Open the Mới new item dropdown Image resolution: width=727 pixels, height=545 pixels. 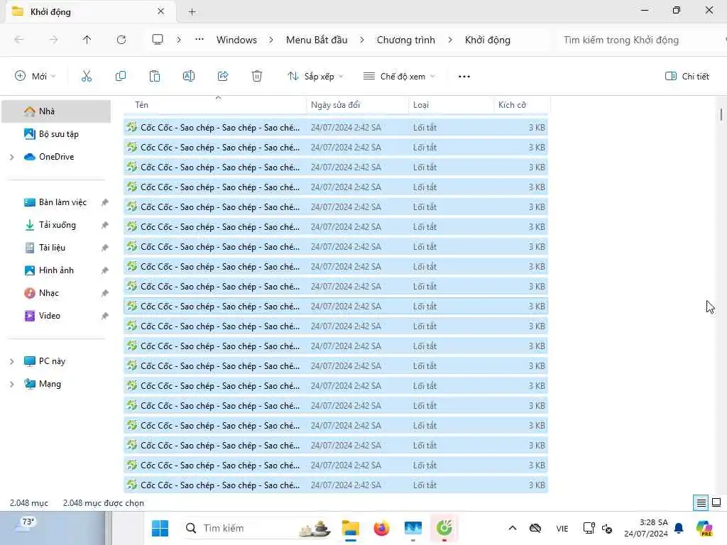click(x=35, y=77)
